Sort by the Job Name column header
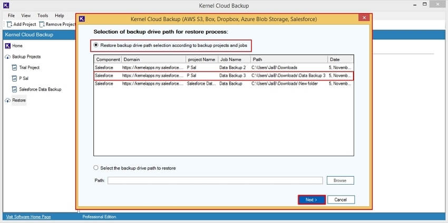 click(235, 59)
